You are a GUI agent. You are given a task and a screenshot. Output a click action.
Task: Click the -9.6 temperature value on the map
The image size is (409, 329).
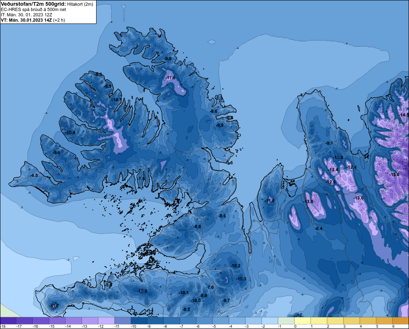56,152
